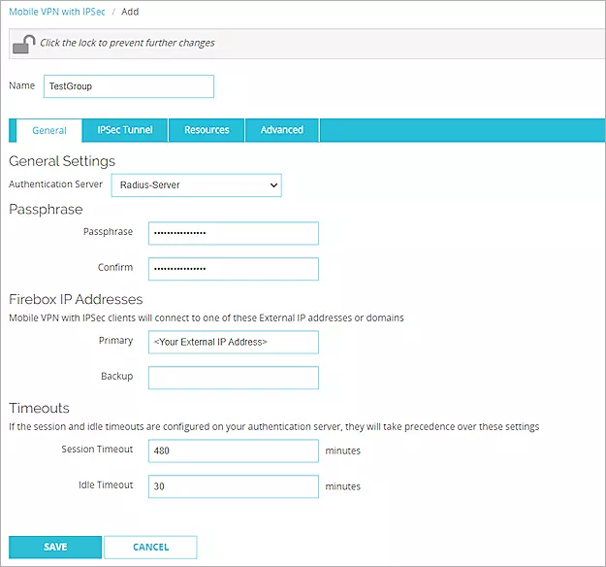The image size is (606, 567).
Task: Click the lock icon to prevent changes
Action: 23,44
